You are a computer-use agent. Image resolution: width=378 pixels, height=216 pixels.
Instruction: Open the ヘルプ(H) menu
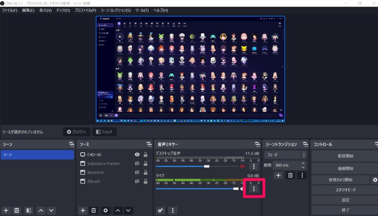[161, 10]
